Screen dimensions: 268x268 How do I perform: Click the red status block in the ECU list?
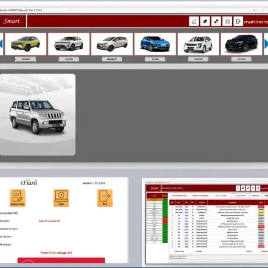pyautogui.click(x=165, y=221)
